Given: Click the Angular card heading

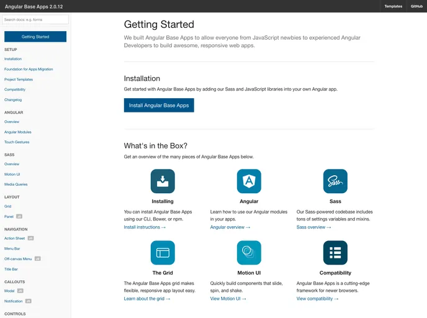Looking at the screenshot, I should pos(249,201).
